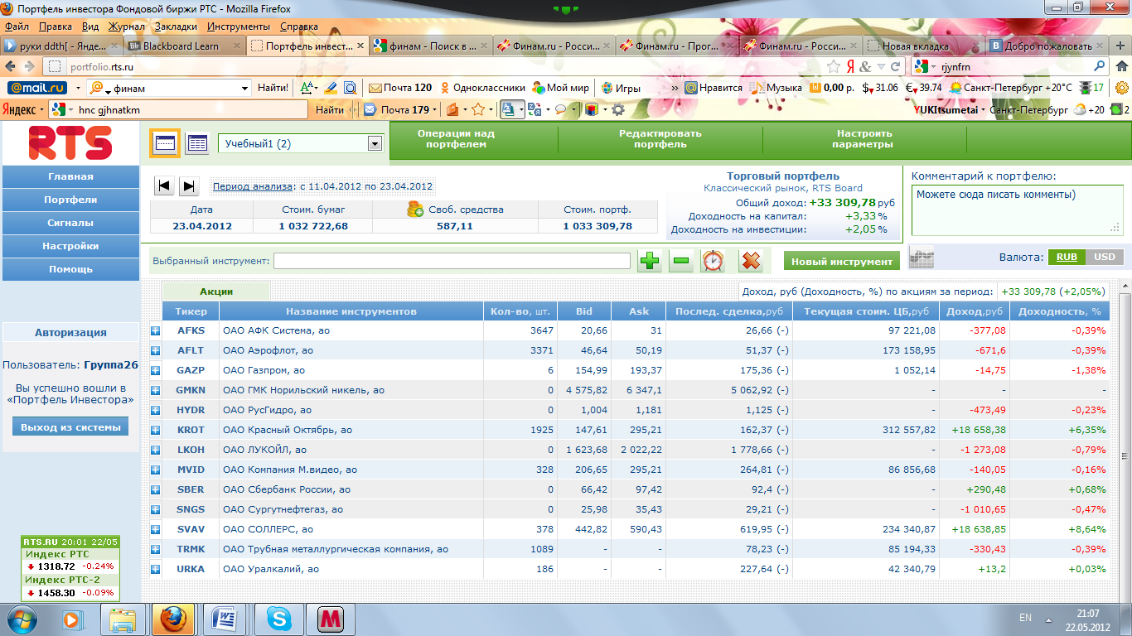Screen dimensions: 1132x636
Task: Expand the AFKS row
Action: coord(155,330)
